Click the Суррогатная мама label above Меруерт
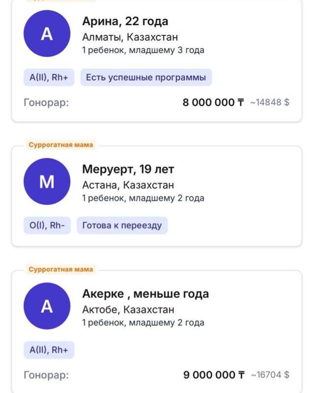The width and height of the screenshot is (314, 393). click(61, 145)
